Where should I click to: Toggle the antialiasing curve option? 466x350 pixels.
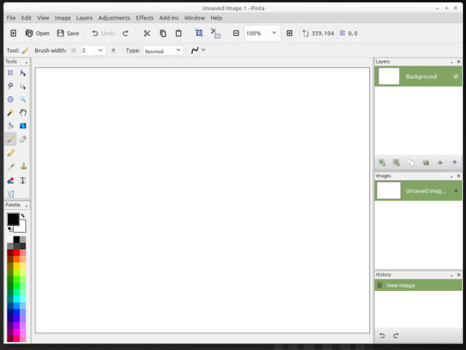point(197,50)
